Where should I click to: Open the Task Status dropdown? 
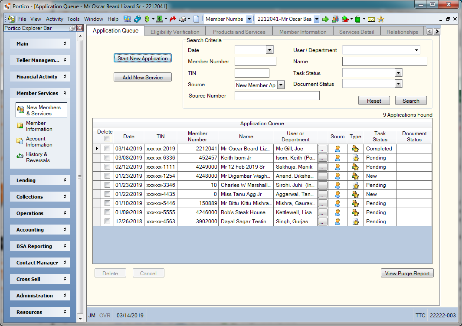(x=398, y=73)
